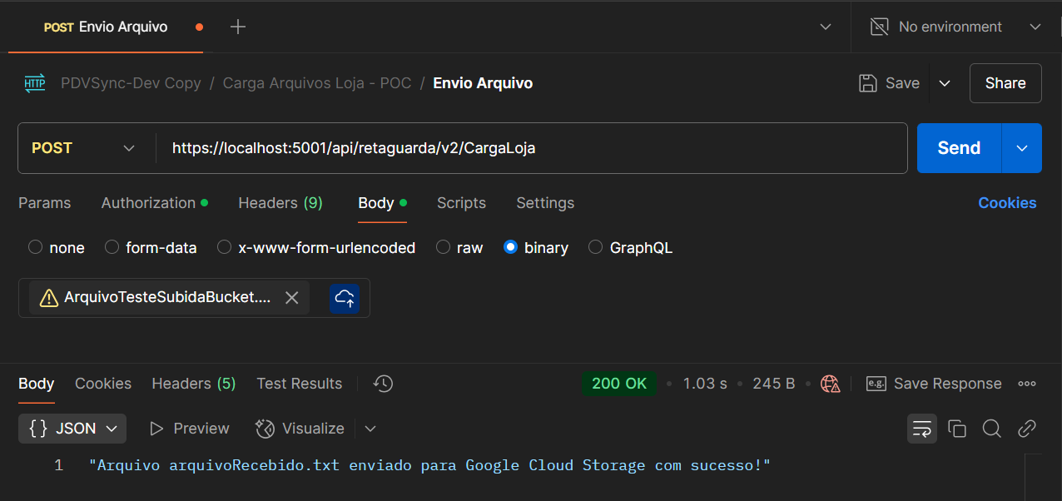
Task: Click the blue Send button
Action: pyautogui.click(x=959, y=148)
